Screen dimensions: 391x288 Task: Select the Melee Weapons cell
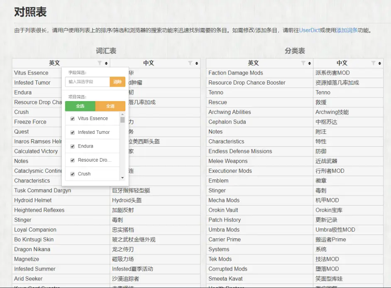coord(259,161)
